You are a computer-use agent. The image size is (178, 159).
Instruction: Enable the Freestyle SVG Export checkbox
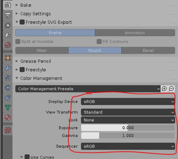click(x=22, y=22)
